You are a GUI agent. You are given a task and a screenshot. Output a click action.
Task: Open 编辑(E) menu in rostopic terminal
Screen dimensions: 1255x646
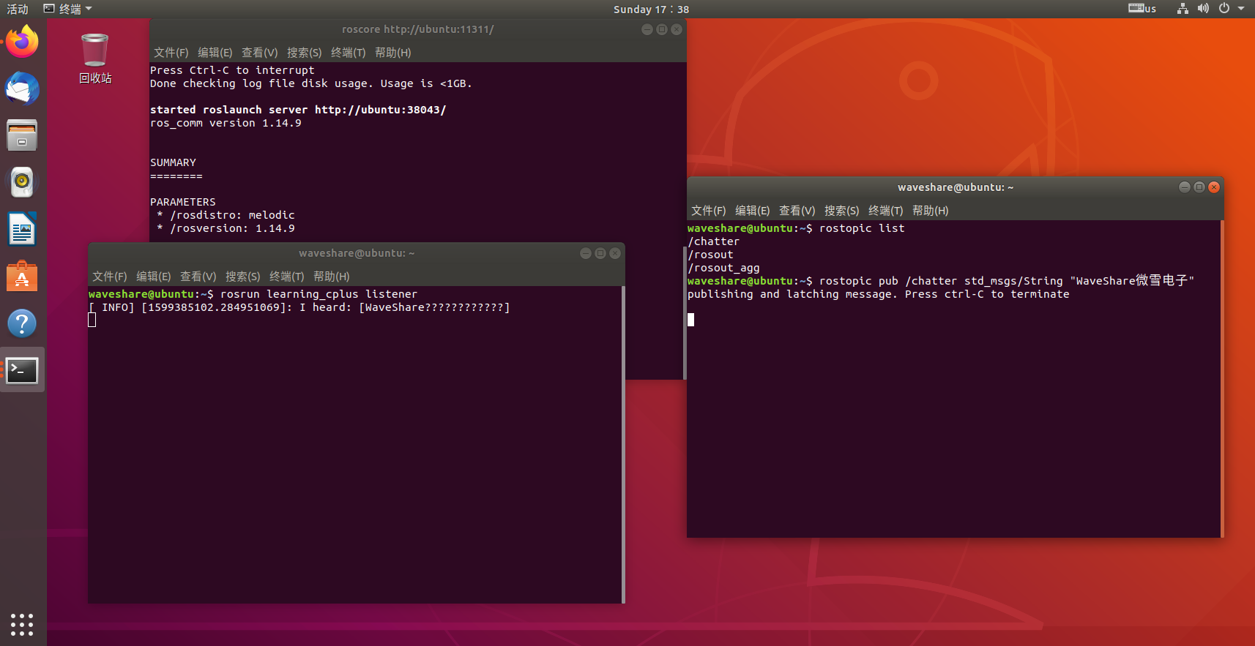753,211
